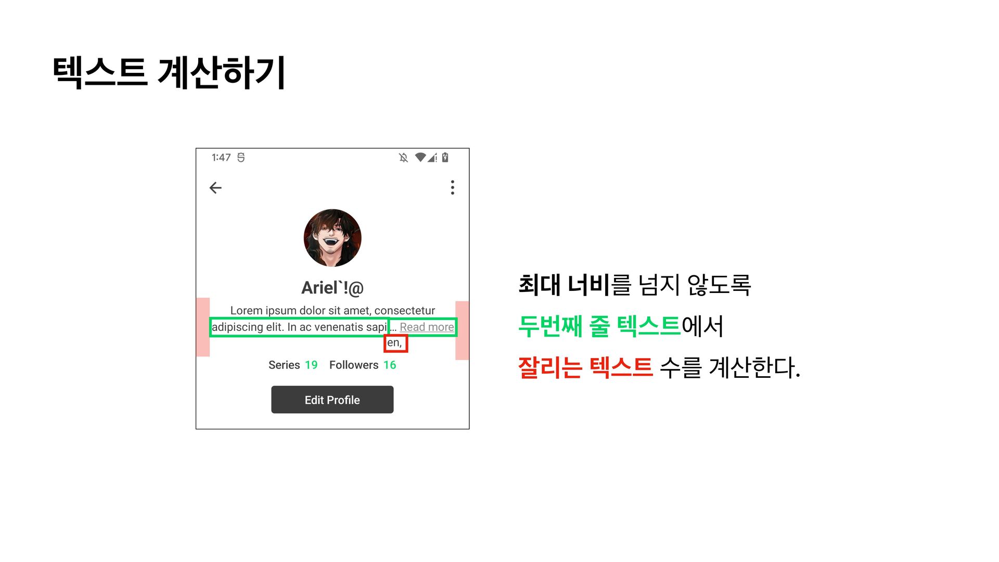Viewport: 999px width, 562px height.
Task: Click the green text 두번째 줄 텍스트
Action: click(599, 326)
